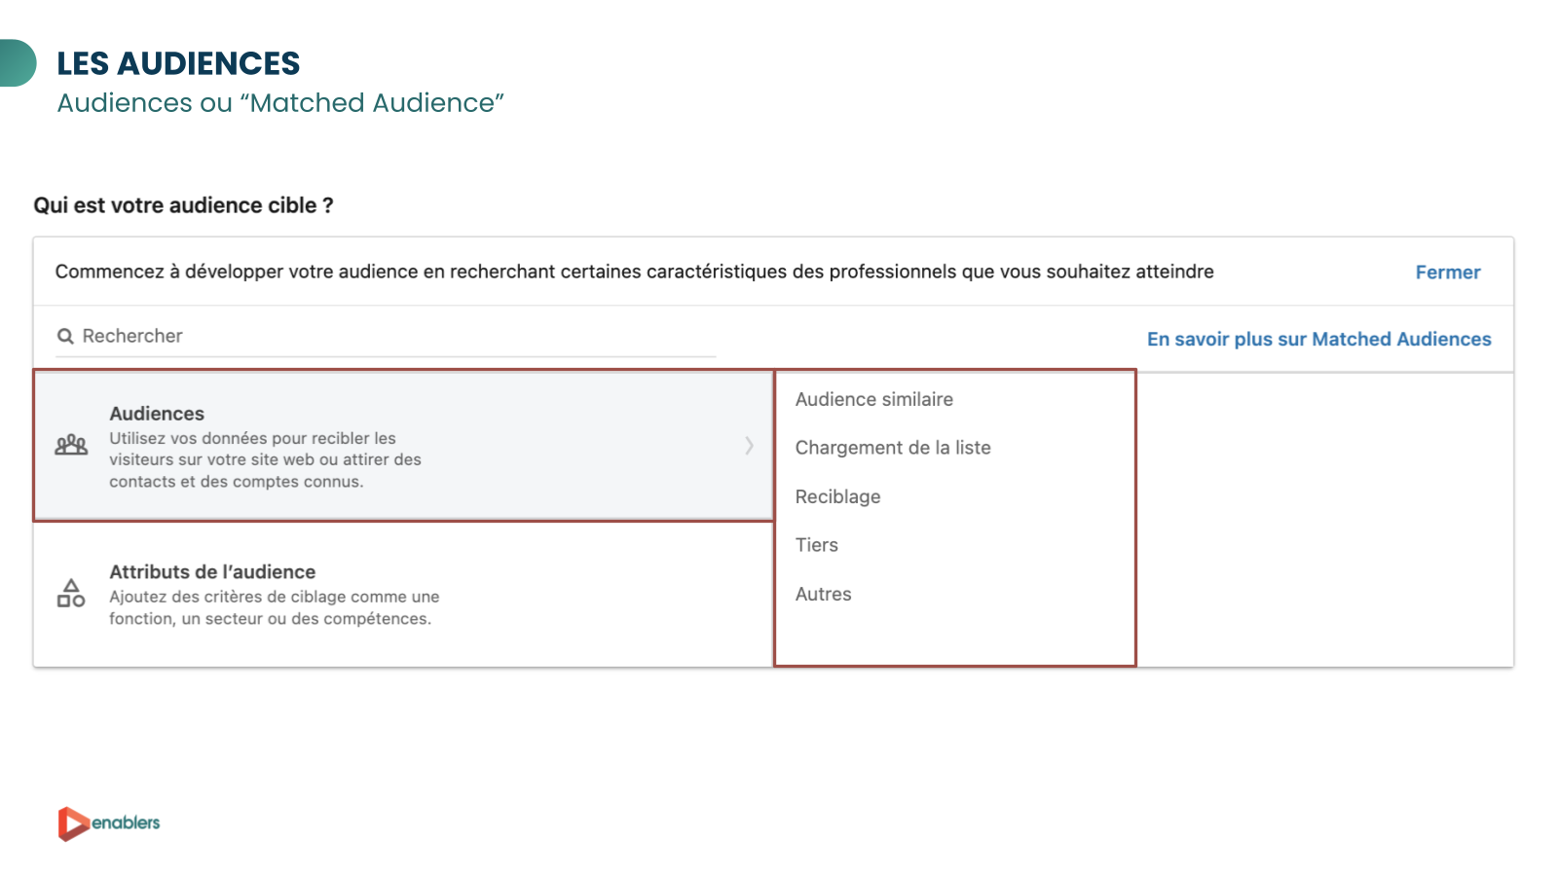The image size is (1558, 876).
Task: Click the Audiences description text
Action: point(265,459)
